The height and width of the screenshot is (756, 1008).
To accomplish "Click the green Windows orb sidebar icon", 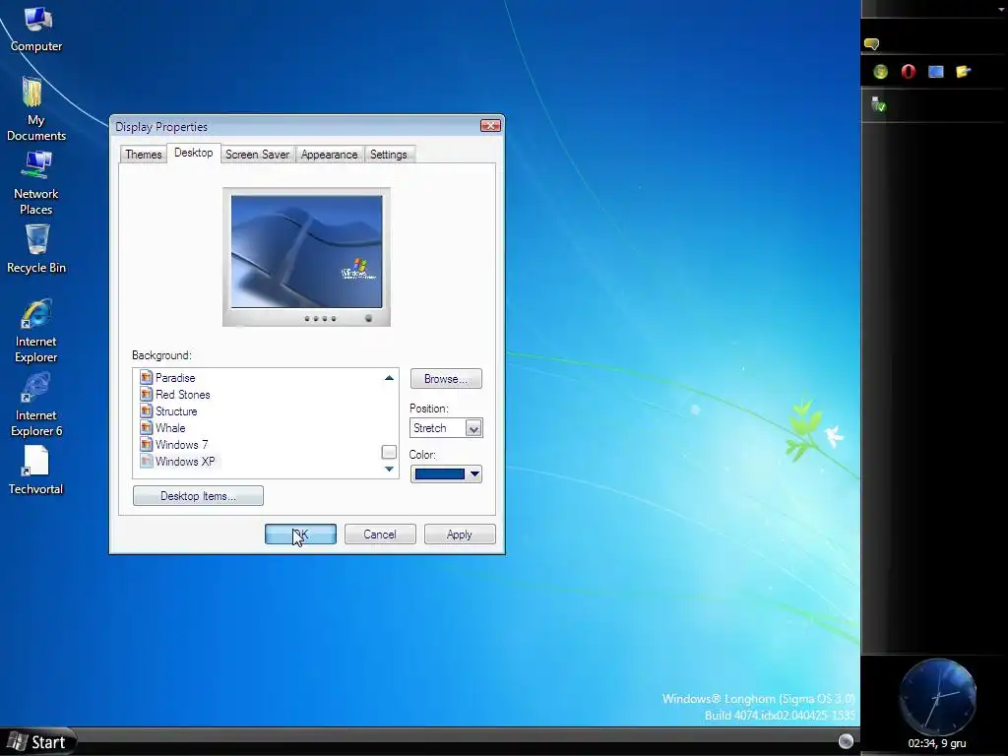I will [881, 72].
